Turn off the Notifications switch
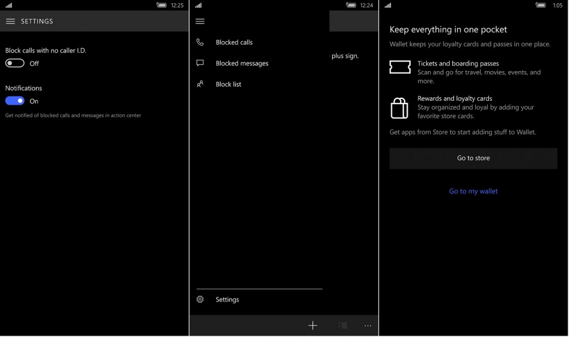The width and height of the screenshot is (569, 337). pos(15,101)
